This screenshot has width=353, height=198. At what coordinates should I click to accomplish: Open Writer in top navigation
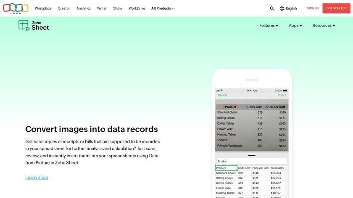[102, 8]
